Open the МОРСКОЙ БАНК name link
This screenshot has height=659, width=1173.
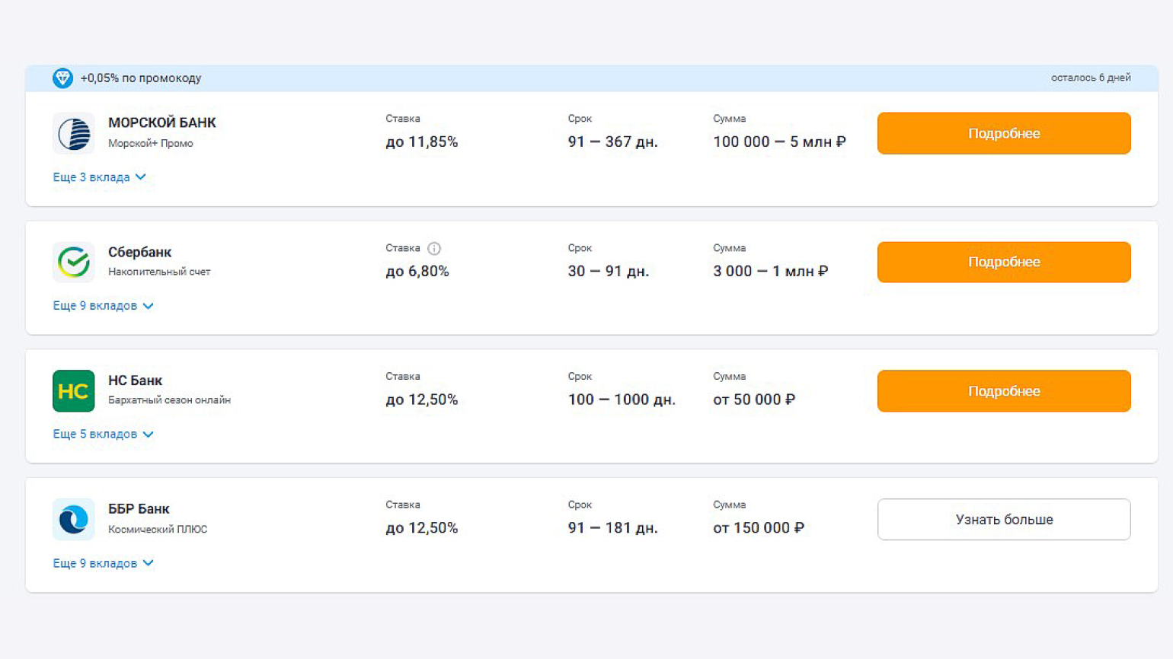161,123
